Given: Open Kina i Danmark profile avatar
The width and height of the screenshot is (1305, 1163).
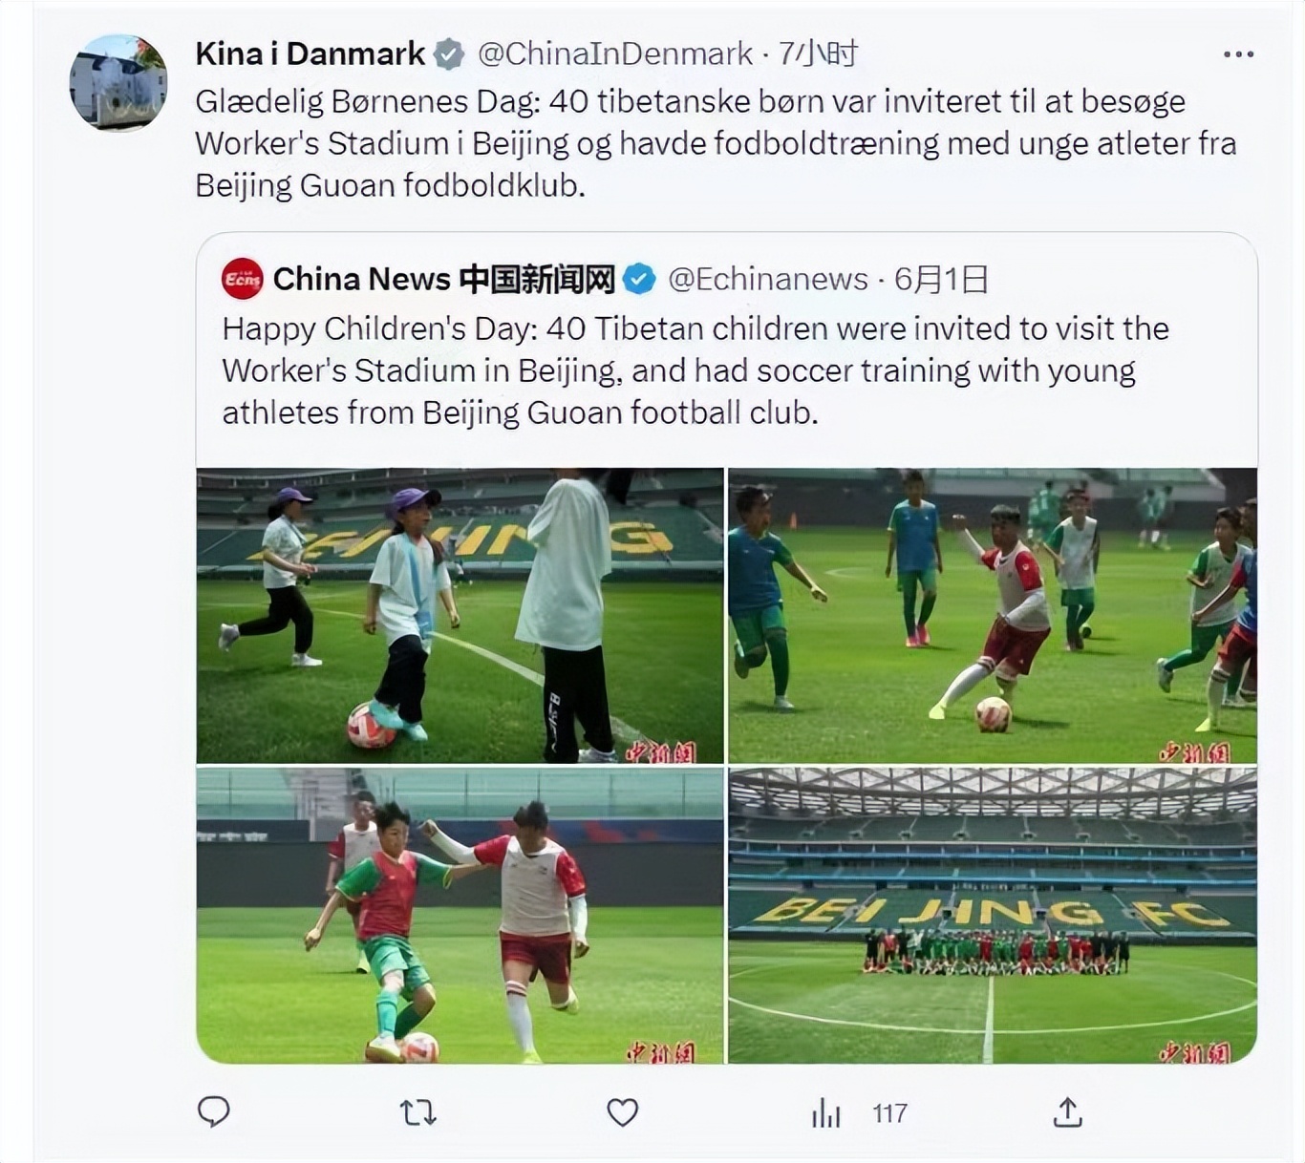Looking at the screenshot, I should 118,82.
